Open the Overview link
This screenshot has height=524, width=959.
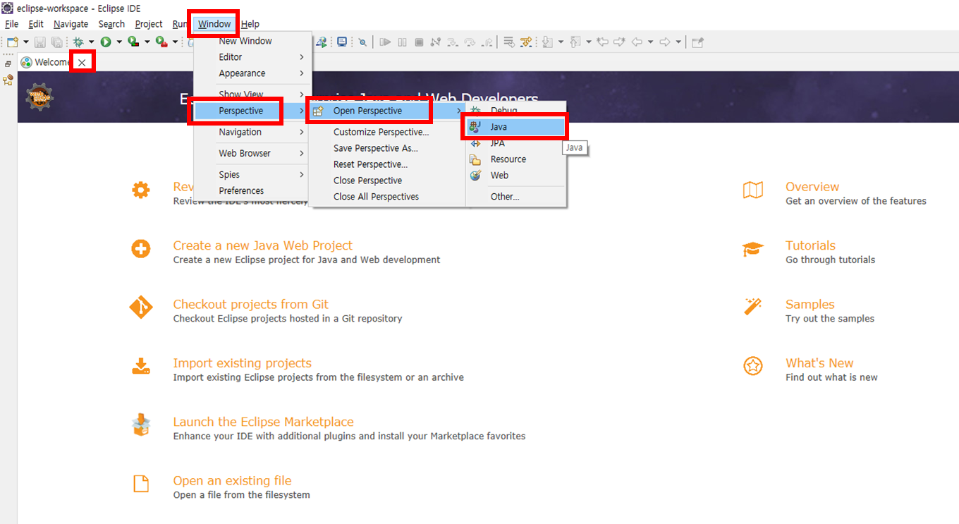812,187
